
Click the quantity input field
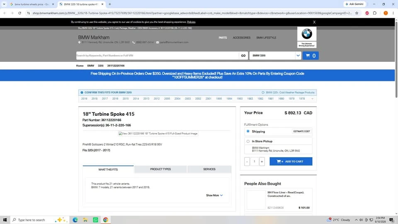coord(254,161)
